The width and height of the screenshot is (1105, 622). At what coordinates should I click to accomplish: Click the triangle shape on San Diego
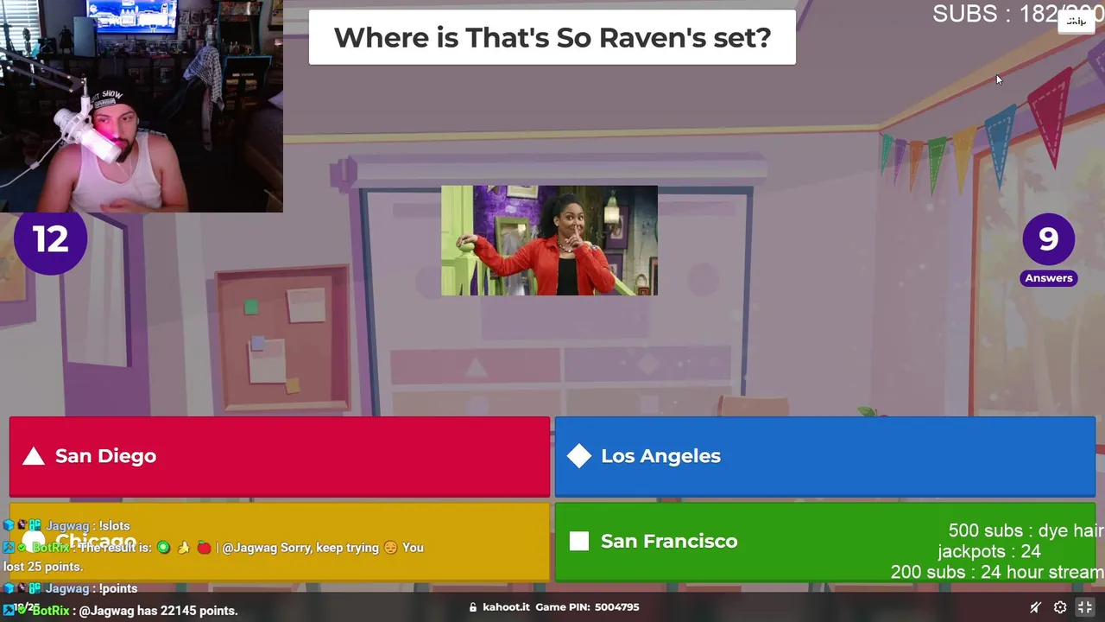coord(34,456)
